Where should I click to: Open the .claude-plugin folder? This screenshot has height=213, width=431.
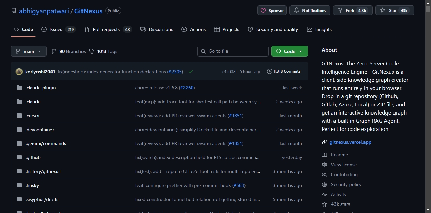[x=41, y=88]
